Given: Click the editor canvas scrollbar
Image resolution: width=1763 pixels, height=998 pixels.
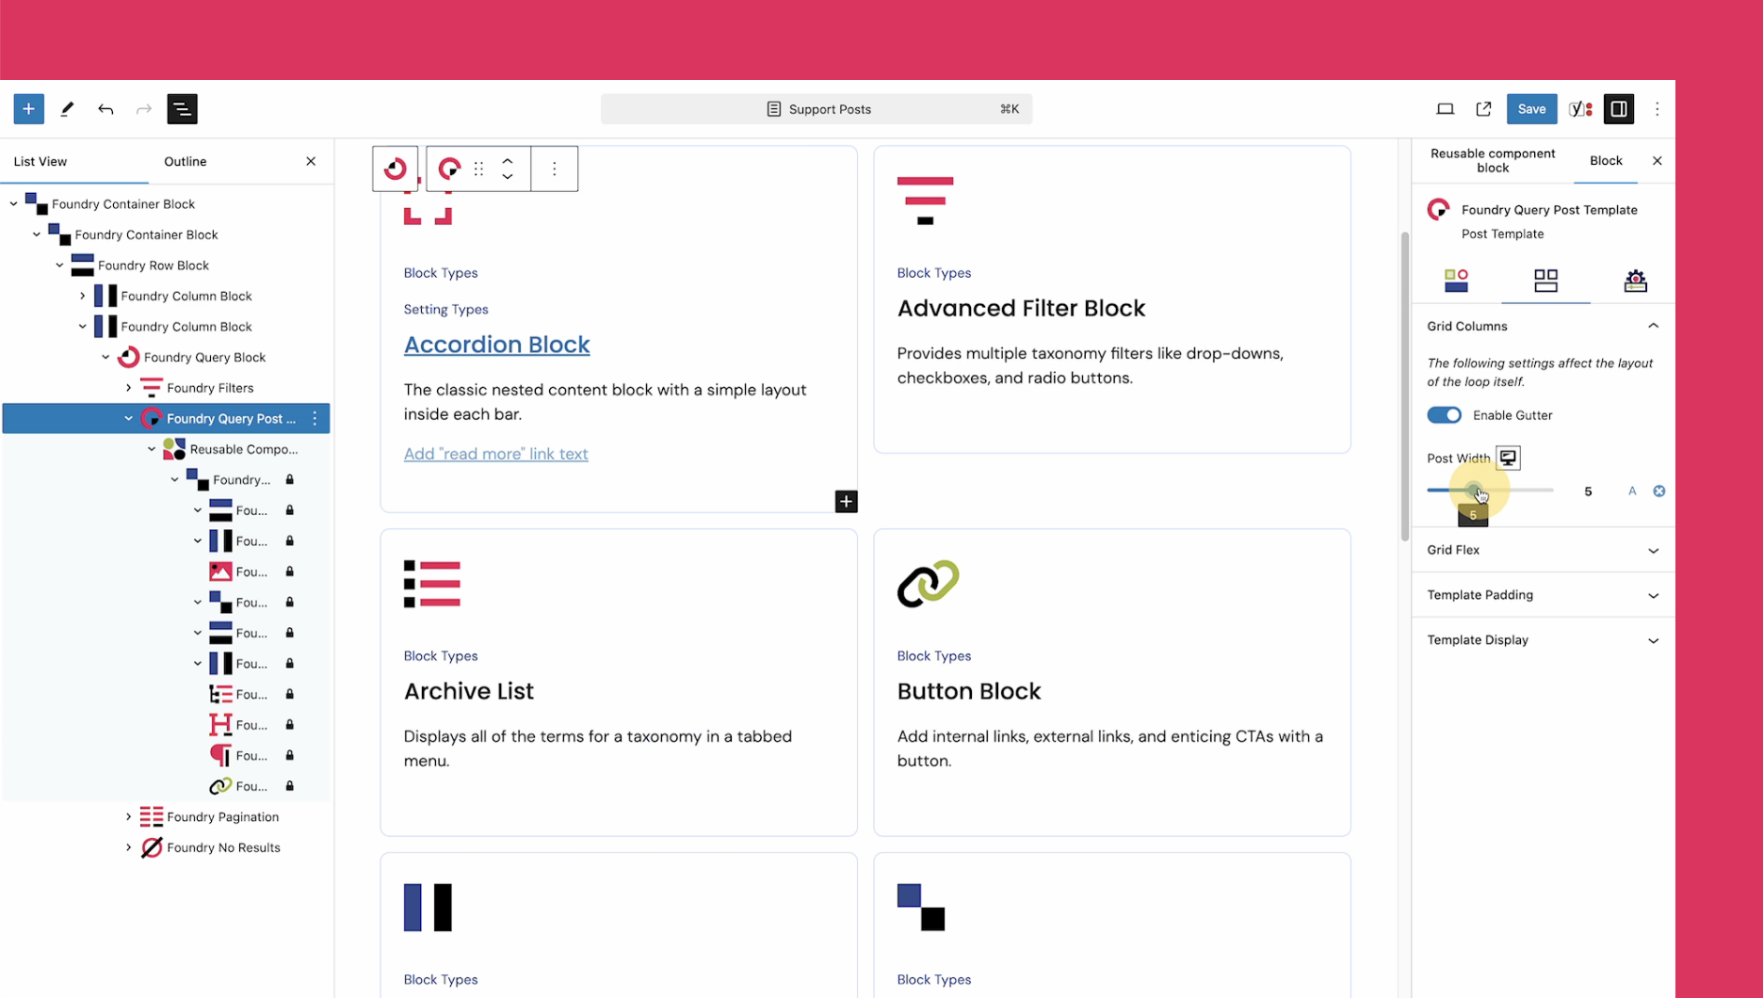Looking at the screenshot, I should (1404, 386).
